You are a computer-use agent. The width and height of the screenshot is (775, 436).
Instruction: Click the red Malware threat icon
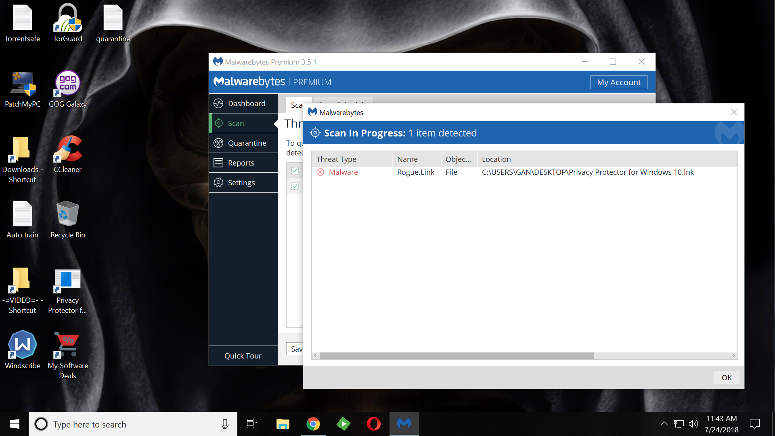point(320,172)
